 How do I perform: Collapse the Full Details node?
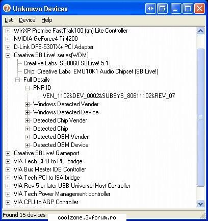tap(17, 80)
